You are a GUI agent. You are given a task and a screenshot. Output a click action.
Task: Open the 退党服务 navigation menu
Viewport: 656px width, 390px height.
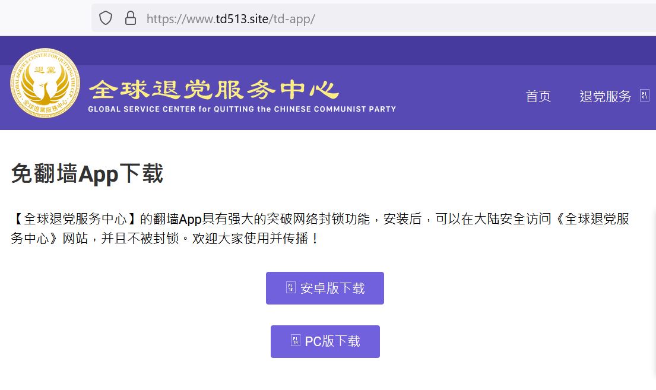pos(604,96)
